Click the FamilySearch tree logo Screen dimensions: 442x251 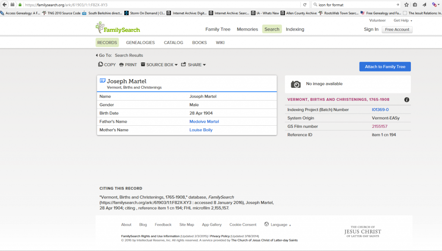click(117, 28)
